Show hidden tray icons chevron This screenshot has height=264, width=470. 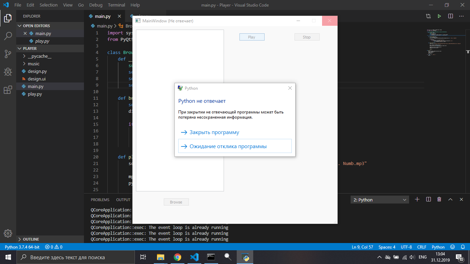[x=380, y=257]
